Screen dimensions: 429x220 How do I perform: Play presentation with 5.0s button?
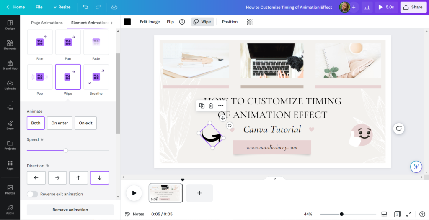coord(386,7)
